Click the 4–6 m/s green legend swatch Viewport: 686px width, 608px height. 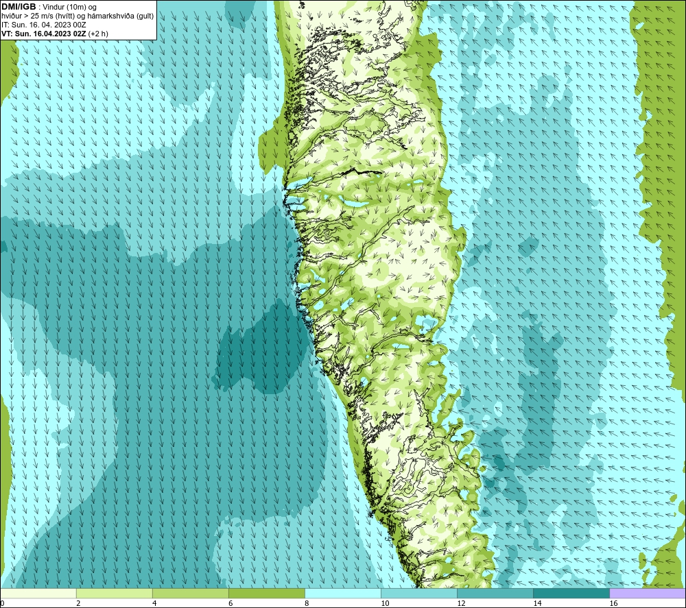[x=190, y=593]
